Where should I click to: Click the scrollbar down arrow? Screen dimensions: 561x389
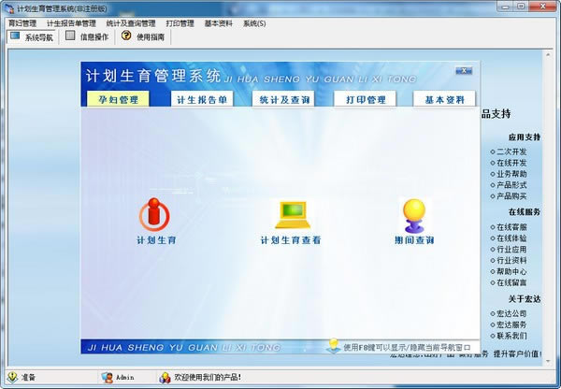[548, 362]
